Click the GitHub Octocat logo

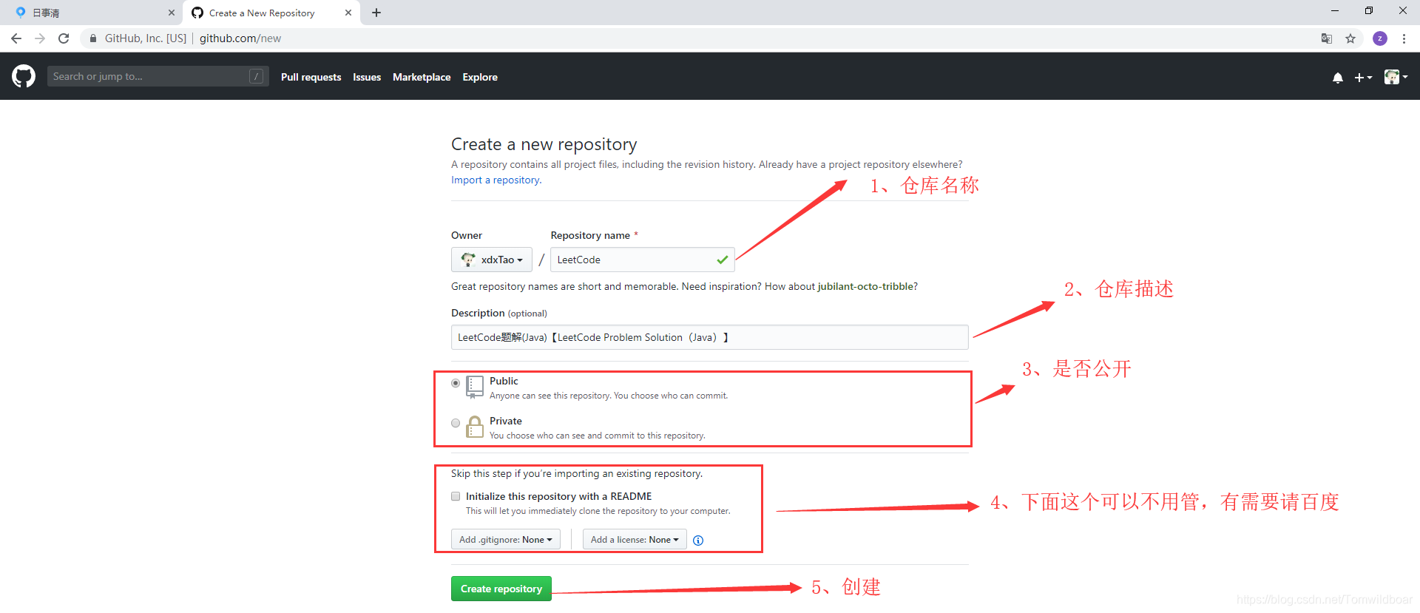[24, 76]
